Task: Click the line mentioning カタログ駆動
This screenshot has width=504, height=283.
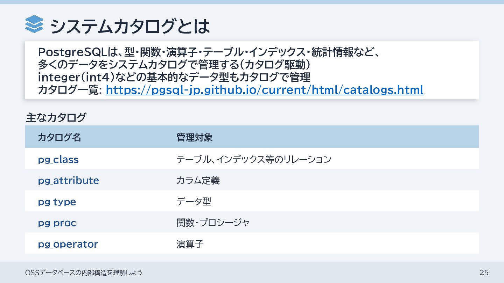Action: click(175, 65)
